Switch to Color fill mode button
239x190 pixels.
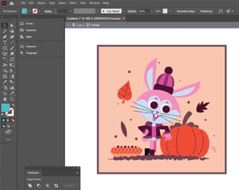tap(4, 120)
